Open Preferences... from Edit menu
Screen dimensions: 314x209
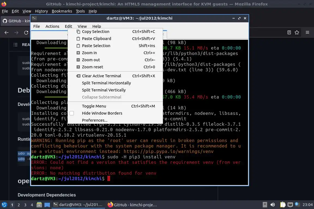[x=116, y=120]
